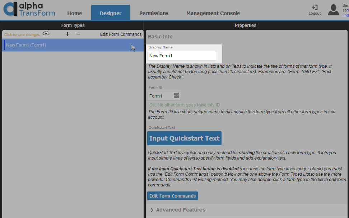Select the Designer tab

111,13
